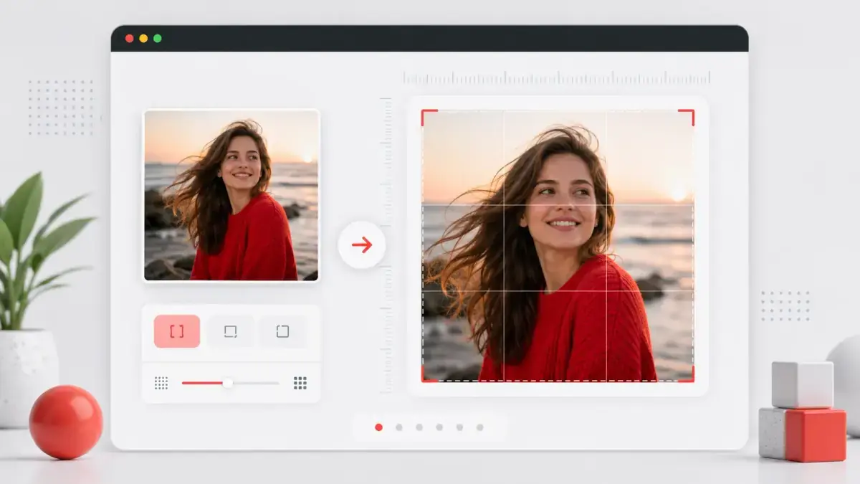Click the horizontal ruler above the preview
Image resolution: width=860 pixels, height=484 pixels.
click(x=556, y=77)
